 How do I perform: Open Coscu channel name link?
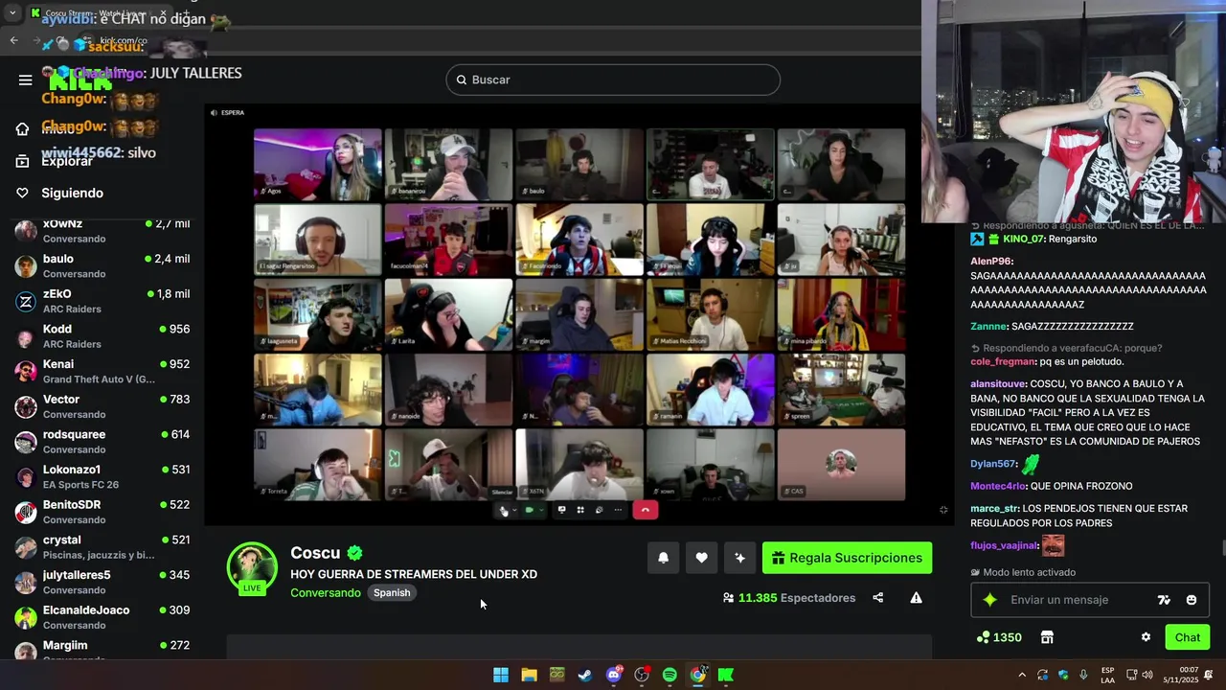tap(315, 553)
